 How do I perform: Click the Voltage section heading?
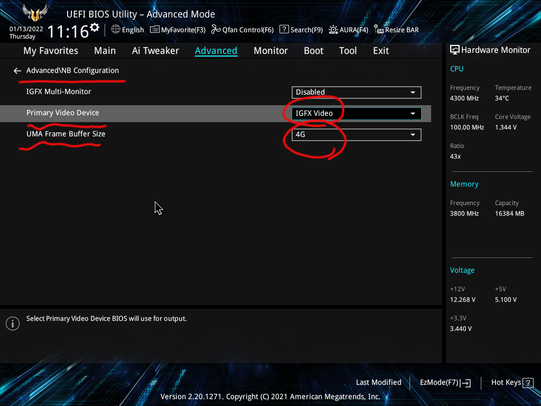click(x=462, y=270)
